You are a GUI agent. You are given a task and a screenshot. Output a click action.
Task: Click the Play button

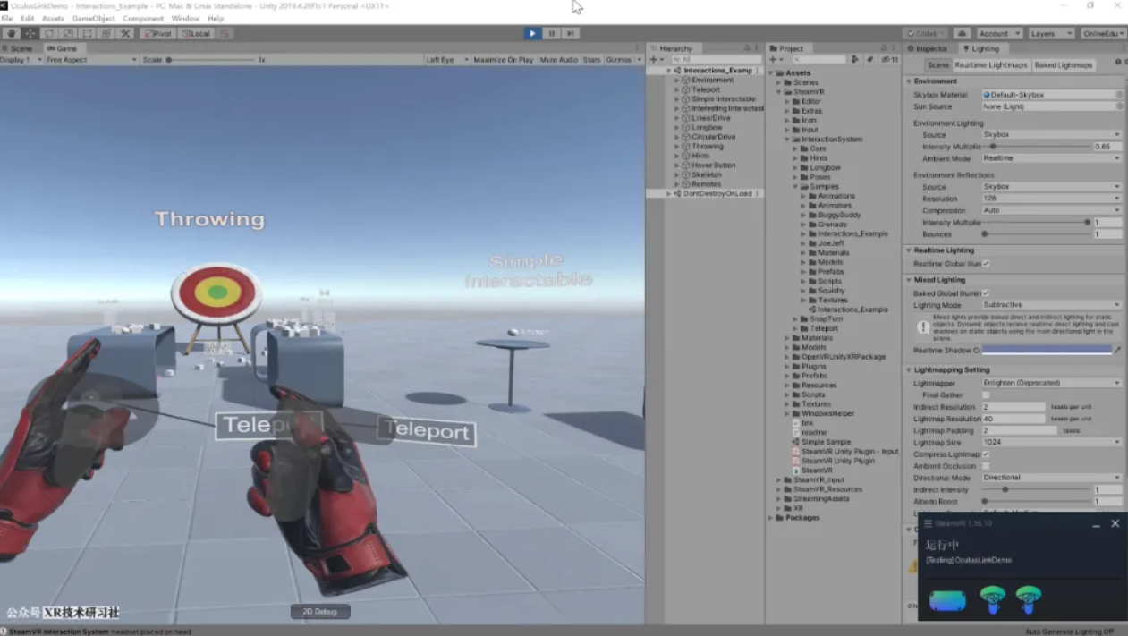click(x=532, y=34)
